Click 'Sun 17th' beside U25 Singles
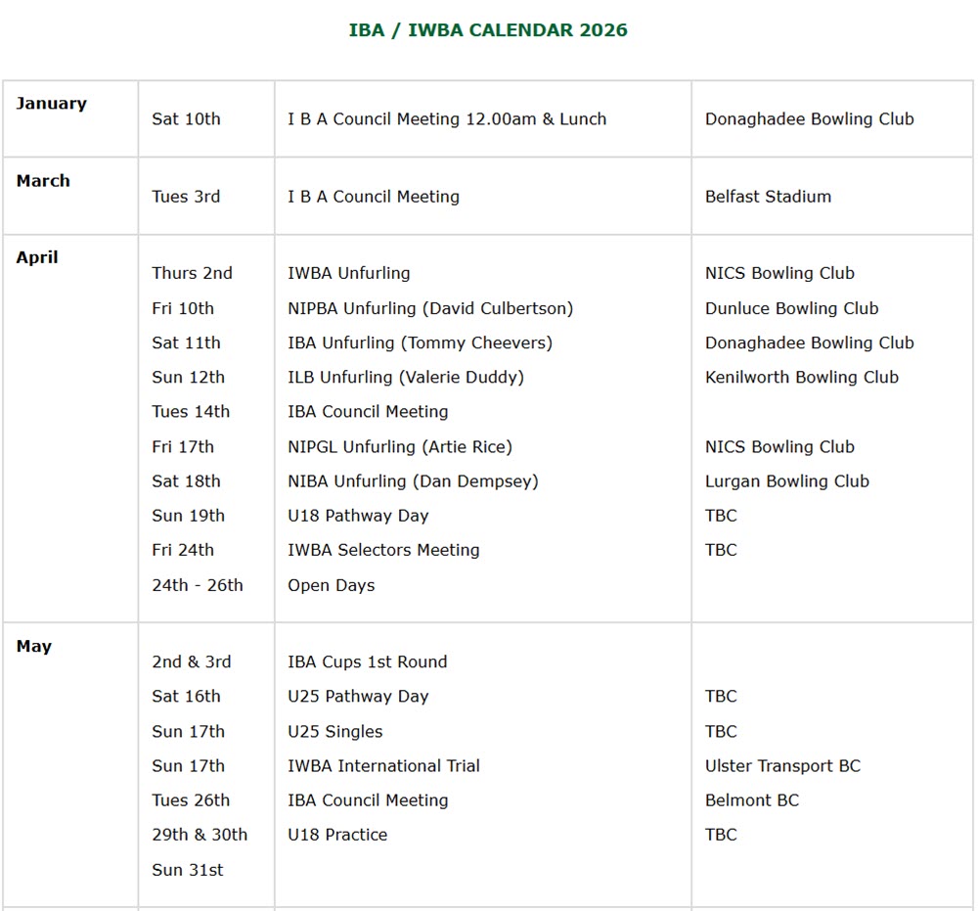Screen dimensions: 978x911 pyautogui.click(x=188, y=732)
